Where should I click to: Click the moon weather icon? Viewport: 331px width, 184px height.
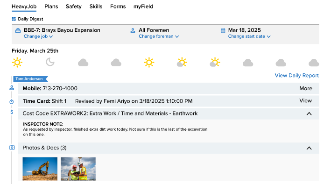pyautogui.click(x=50, y=62)
